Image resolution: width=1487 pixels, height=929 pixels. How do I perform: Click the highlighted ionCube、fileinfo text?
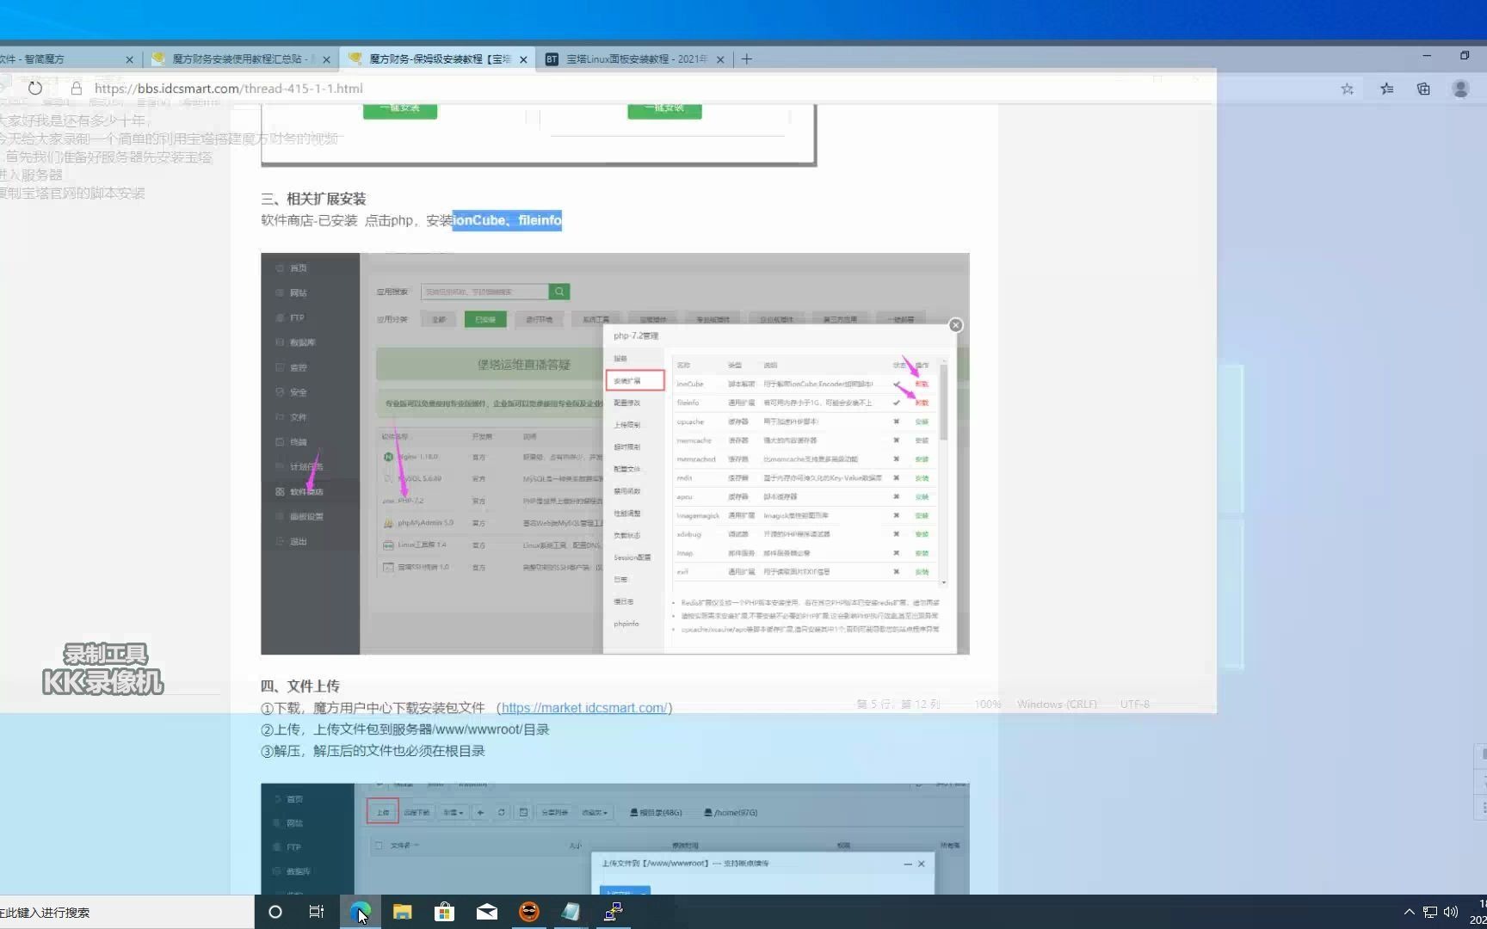tap(508, 220)
